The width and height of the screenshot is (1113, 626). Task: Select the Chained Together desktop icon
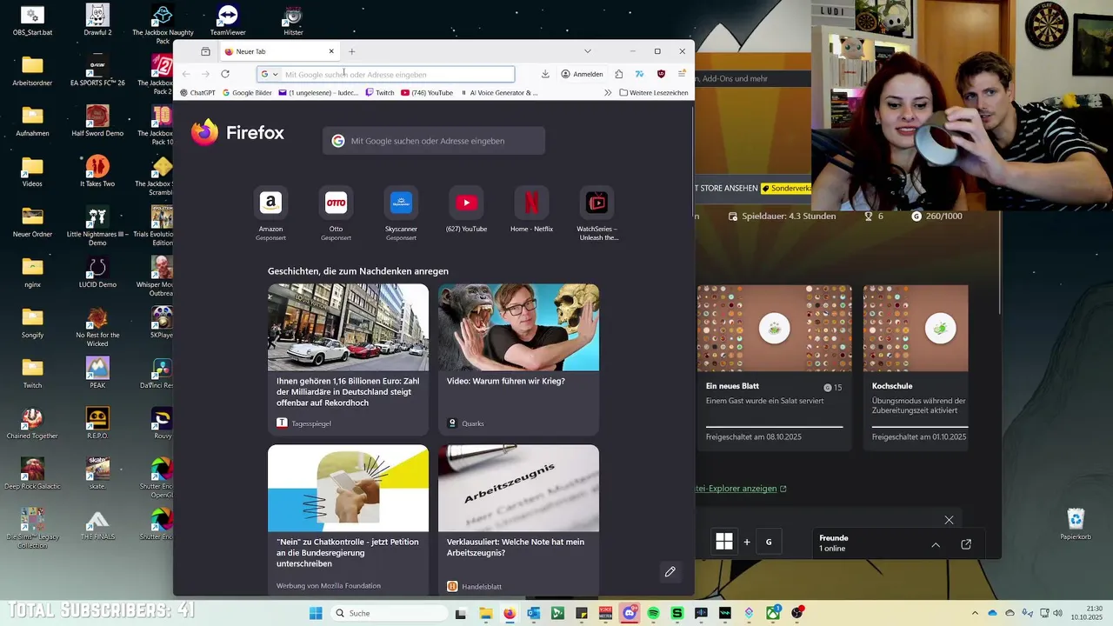[32, 423]
